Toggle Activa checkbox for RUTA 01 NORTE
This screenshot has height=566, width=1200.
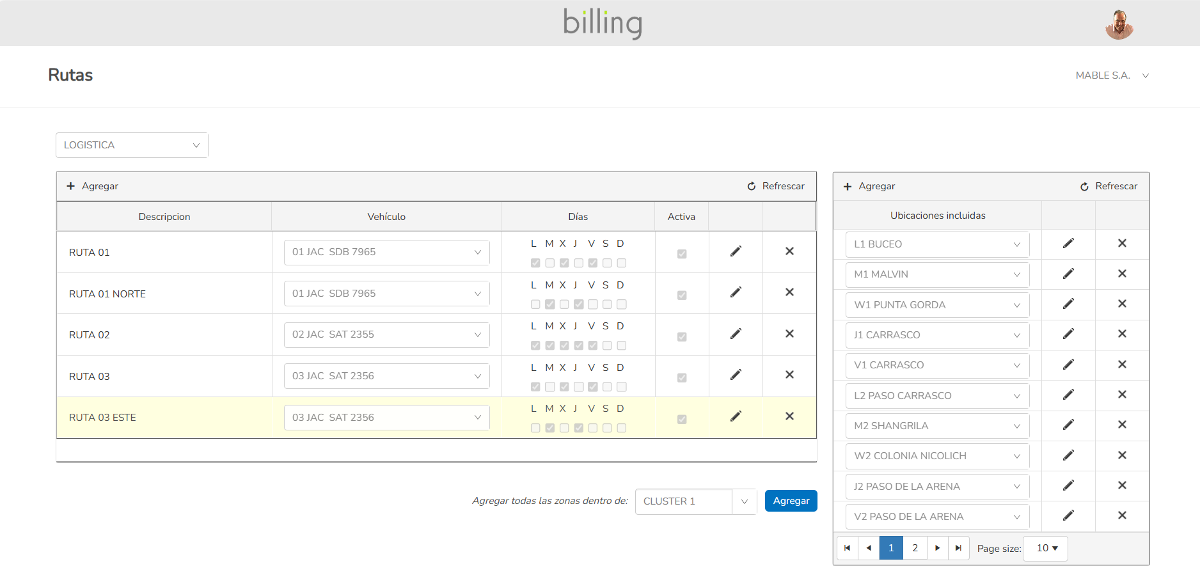[682, 295]
